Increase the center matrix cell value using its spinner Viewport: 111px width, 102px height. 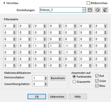60,45
